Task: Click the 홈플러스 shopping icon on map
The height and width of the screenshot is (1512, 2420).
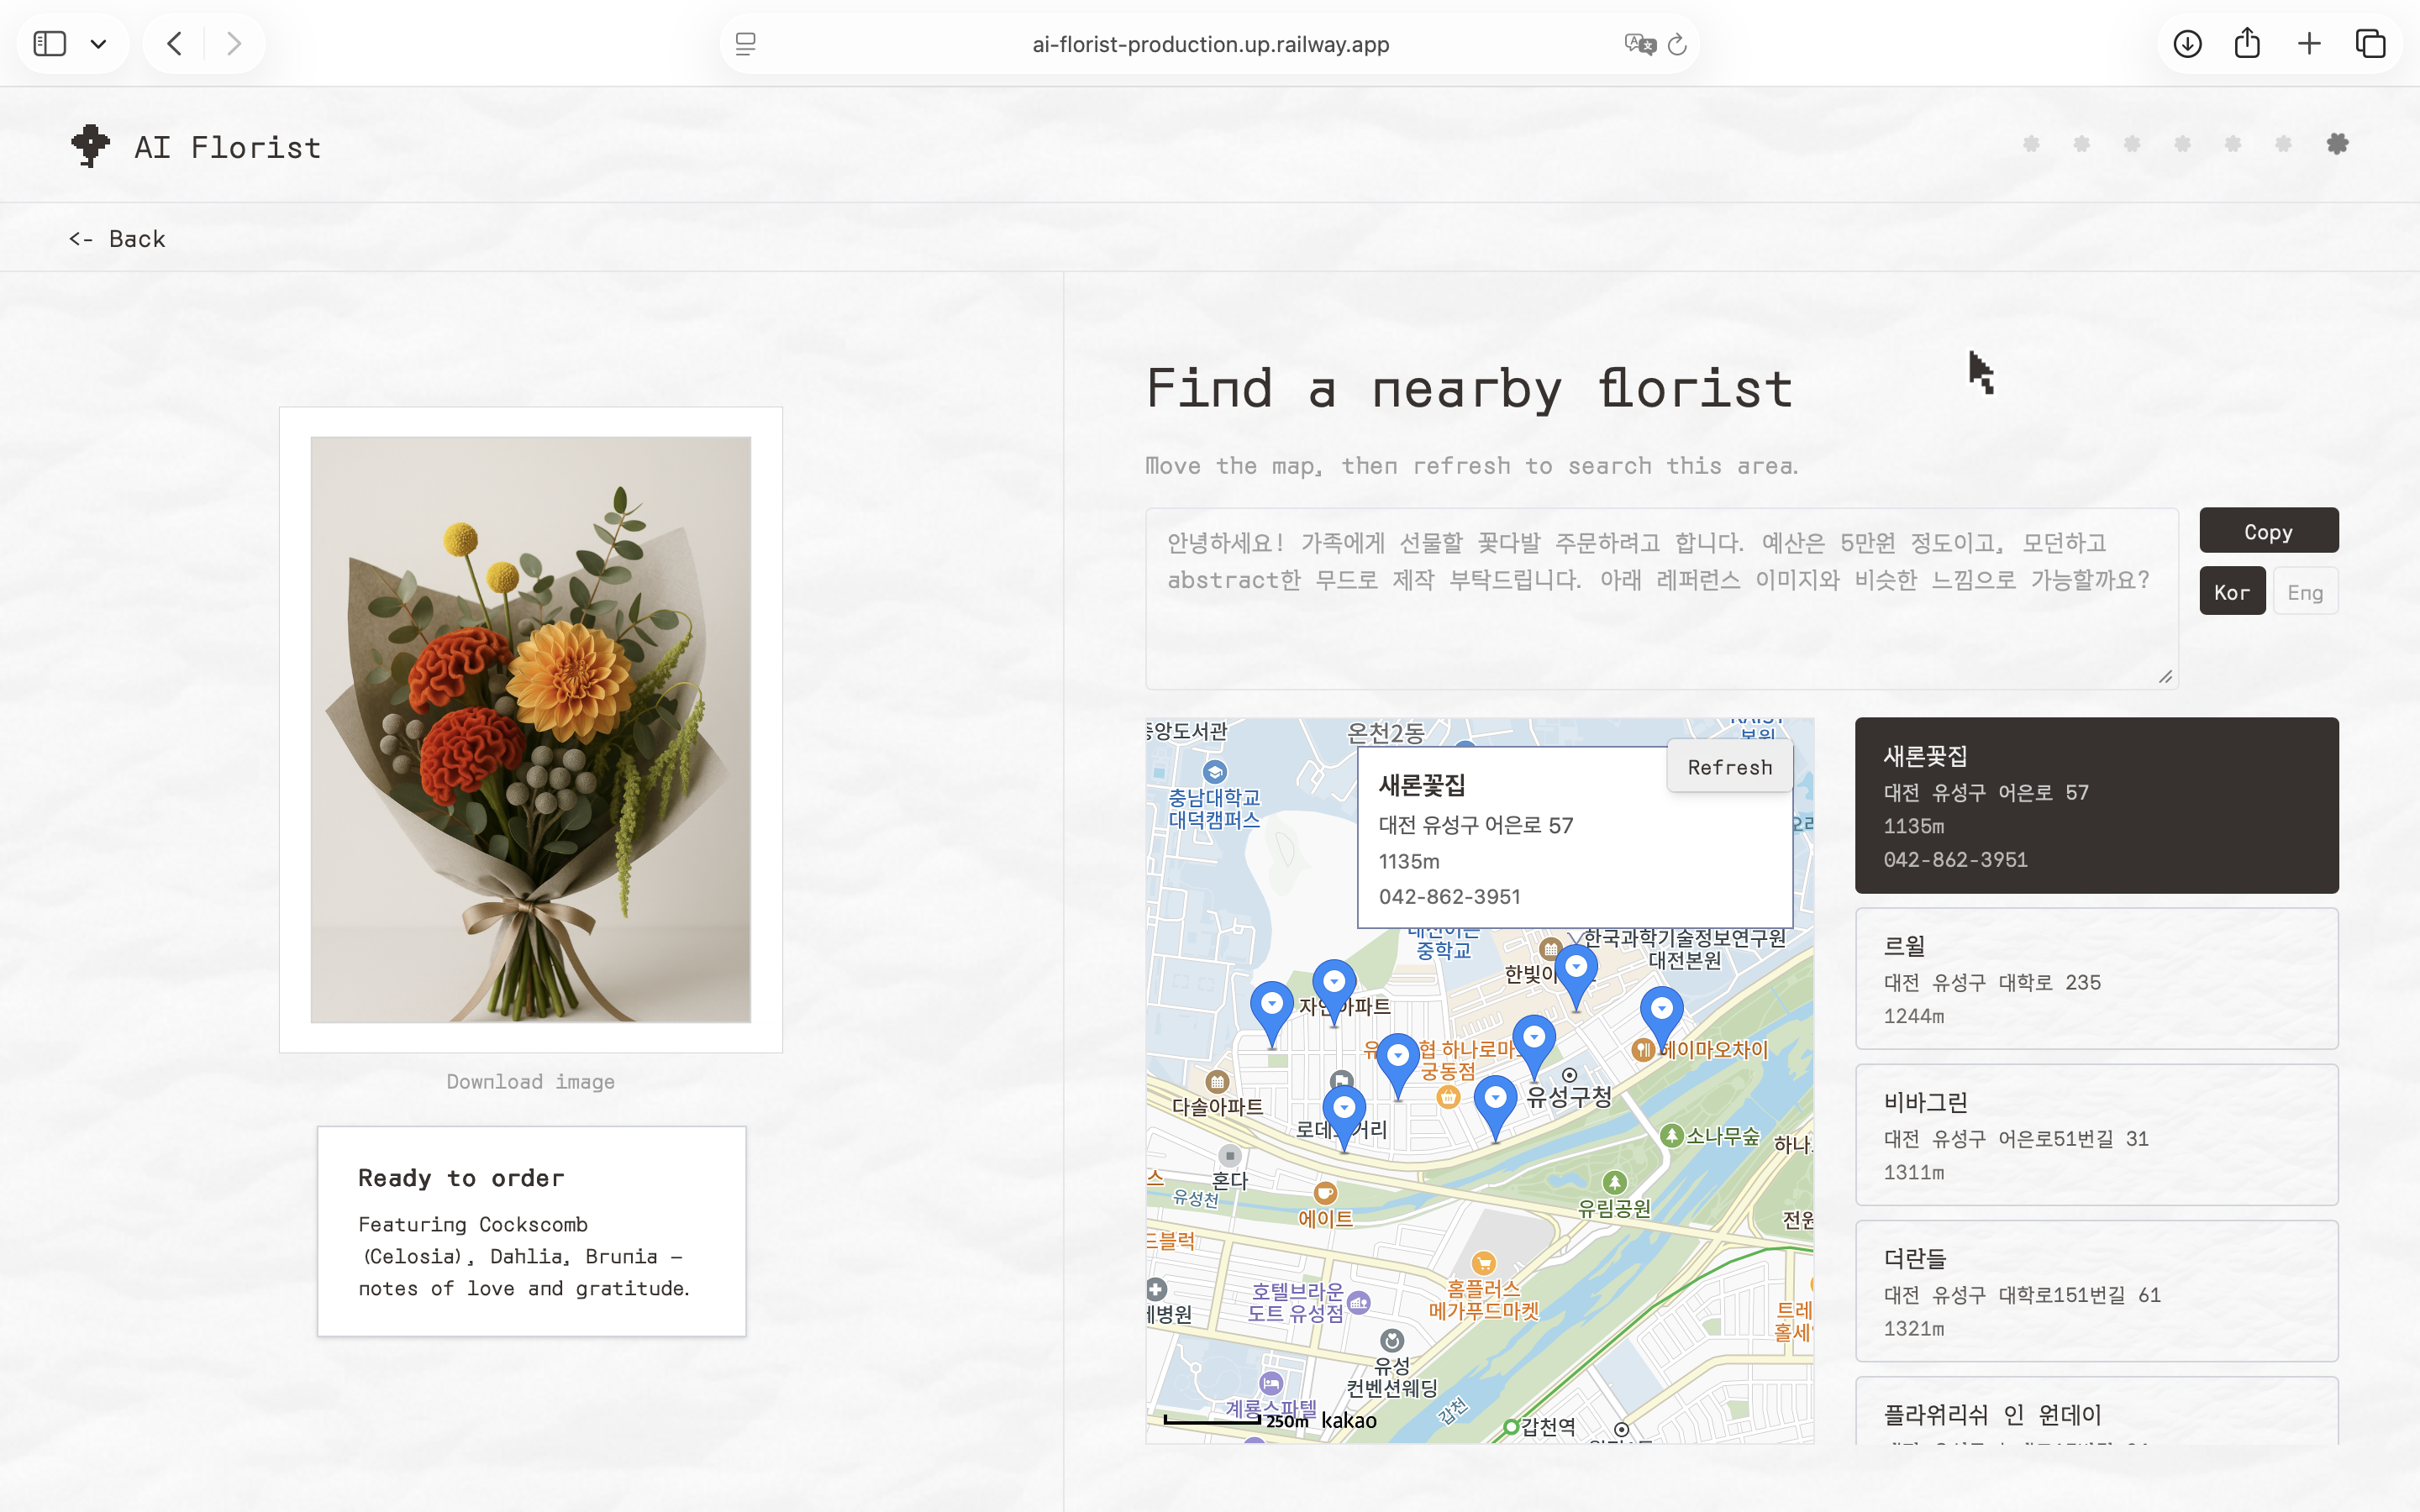Action: point(1484,1263)
